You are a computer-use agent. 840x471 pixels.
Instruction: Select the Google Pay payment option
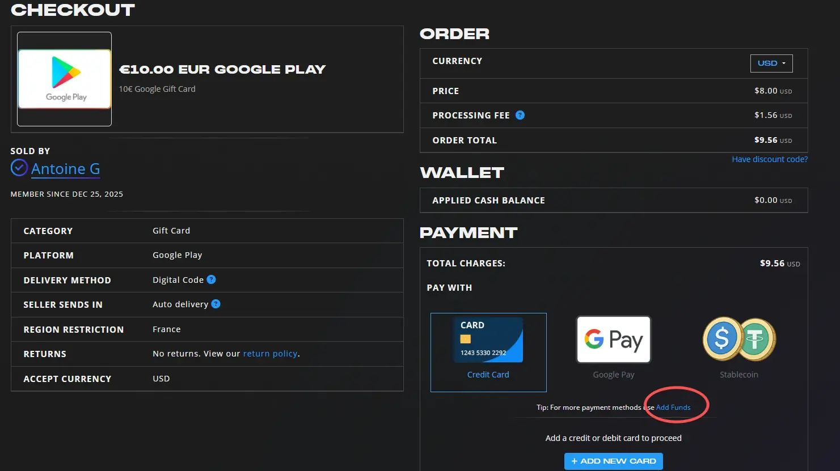pos(614,347)
